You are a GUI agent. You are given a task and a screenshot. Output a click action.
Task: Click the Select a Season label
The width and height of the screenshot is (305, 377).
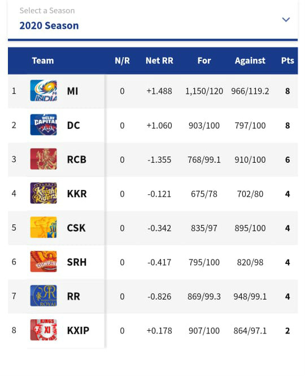click(47, 11)
